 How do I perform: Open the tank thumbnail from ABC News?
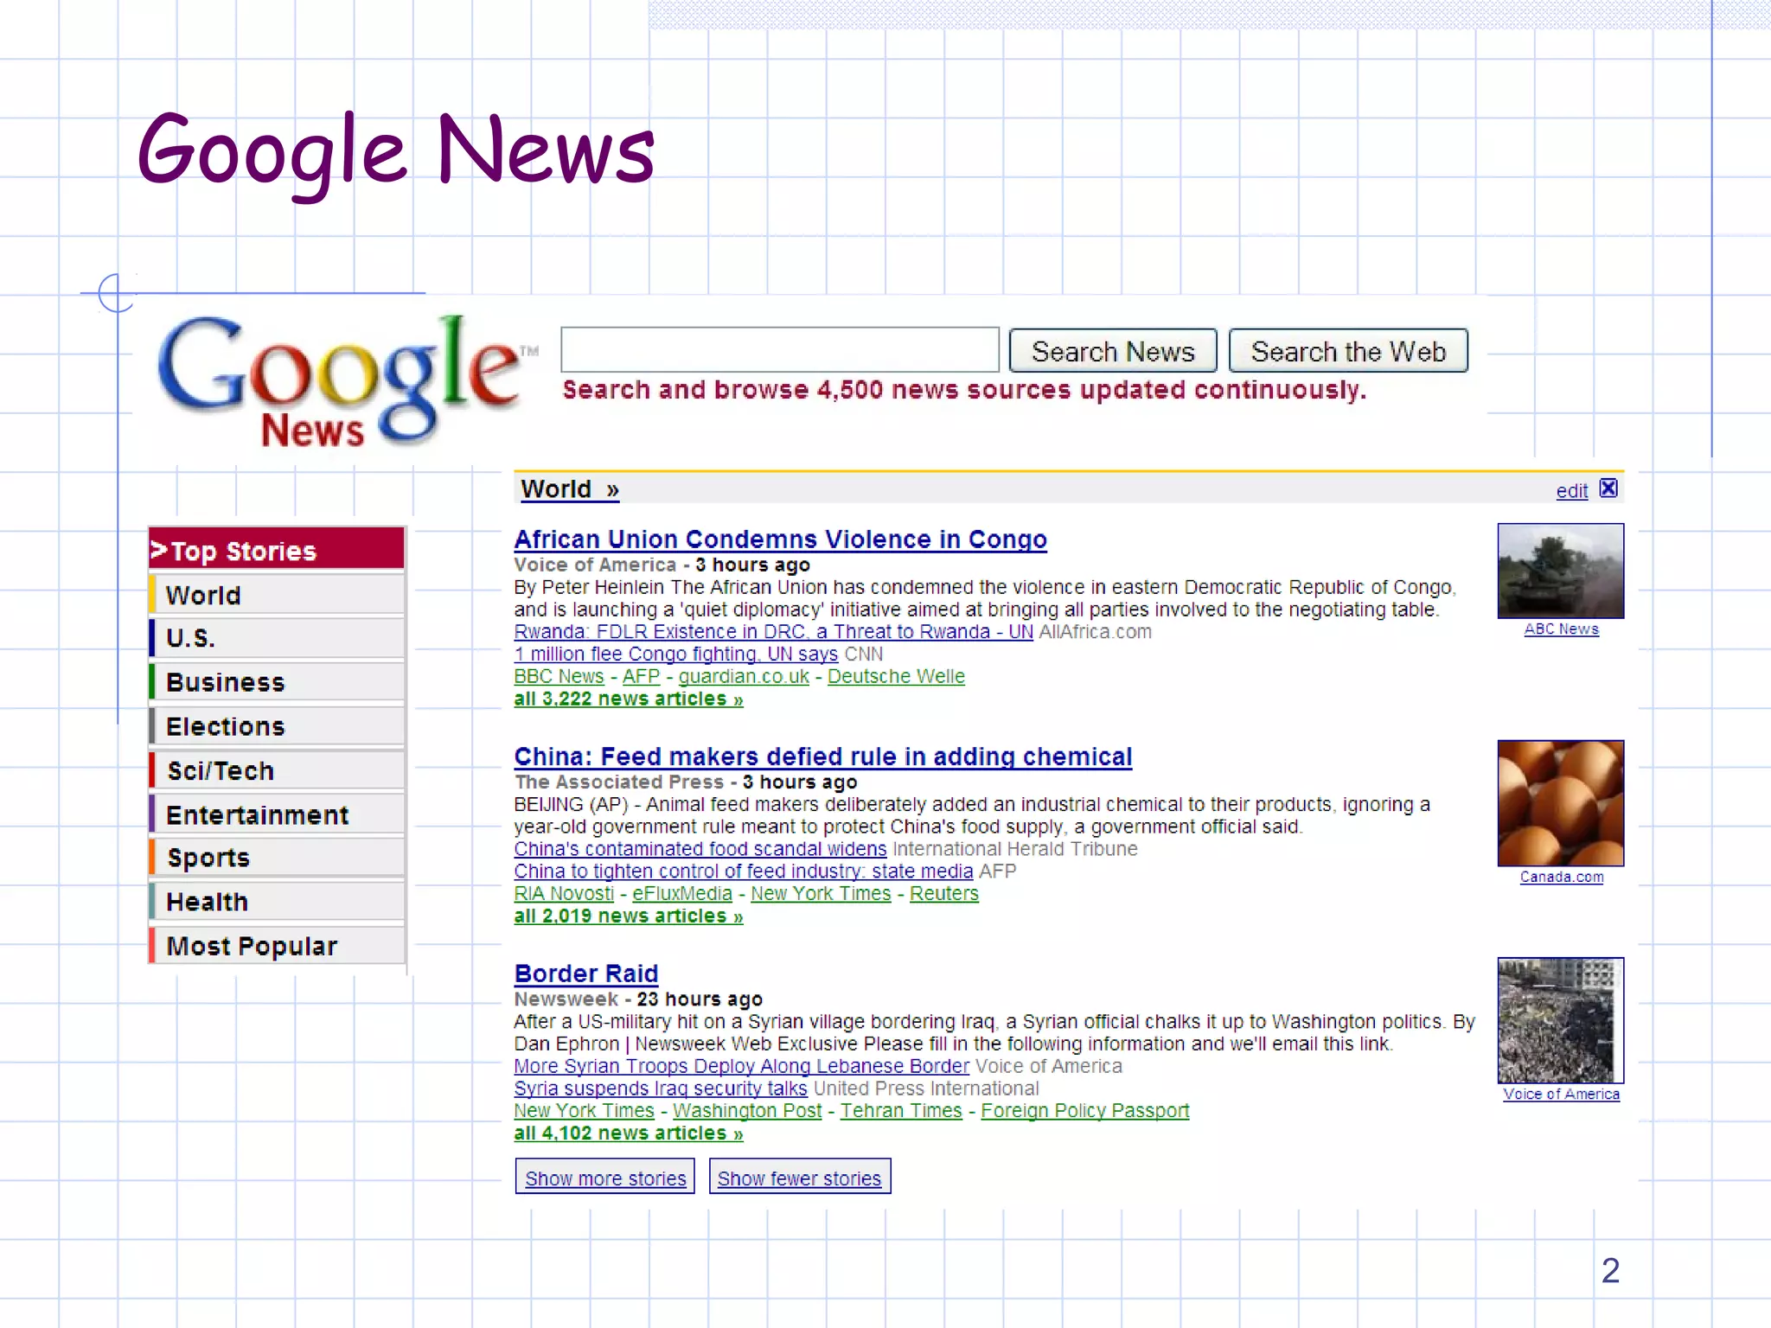point(1560,571)
